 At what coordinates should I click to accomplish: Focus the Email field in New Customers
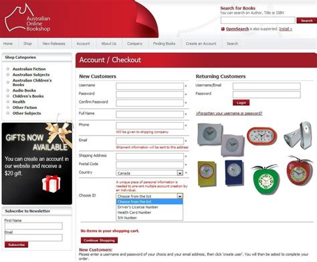(150, 141)
